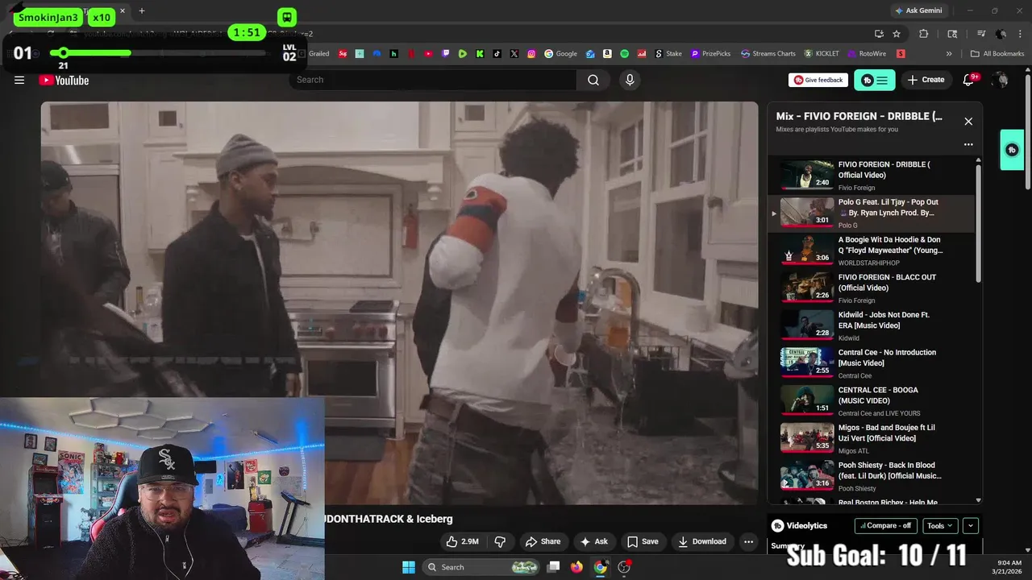Open a new Chrome tab with plus
The width and height of the screenshot is (1032, 580).
coord(142,10)
